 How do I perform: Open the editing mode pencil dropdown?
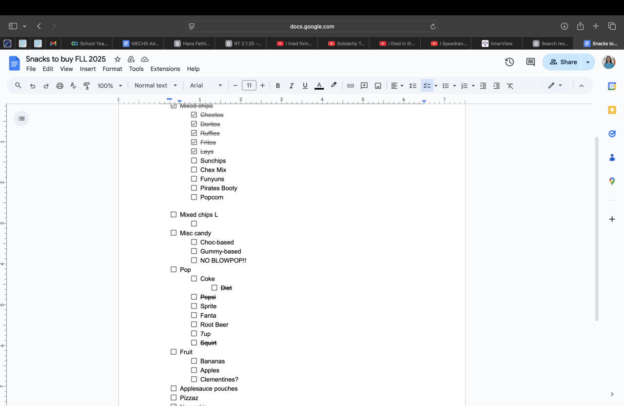[555, 86]
